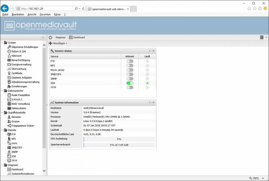Toggle SMB/CIFS activated switch

coord(130,75)
